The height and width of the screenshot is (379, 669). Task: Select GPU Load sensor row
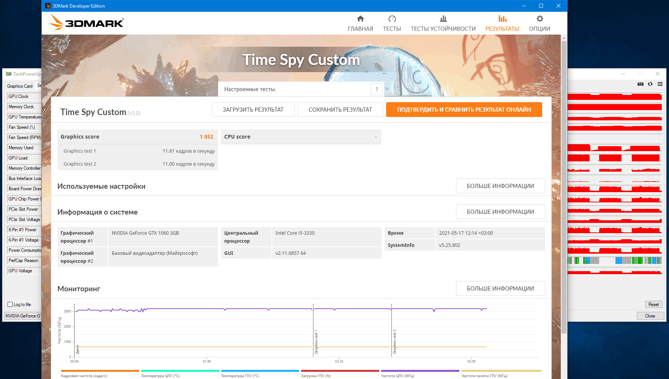24,158
